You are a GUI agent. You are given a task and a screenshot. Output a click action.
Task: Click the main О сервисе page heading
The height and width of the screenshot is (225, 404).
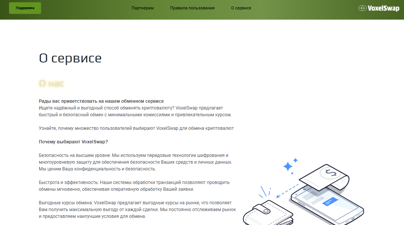coord(70,58)
